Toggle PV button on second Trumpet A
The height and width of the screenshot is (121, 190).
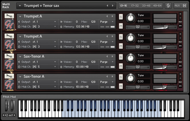180,46
